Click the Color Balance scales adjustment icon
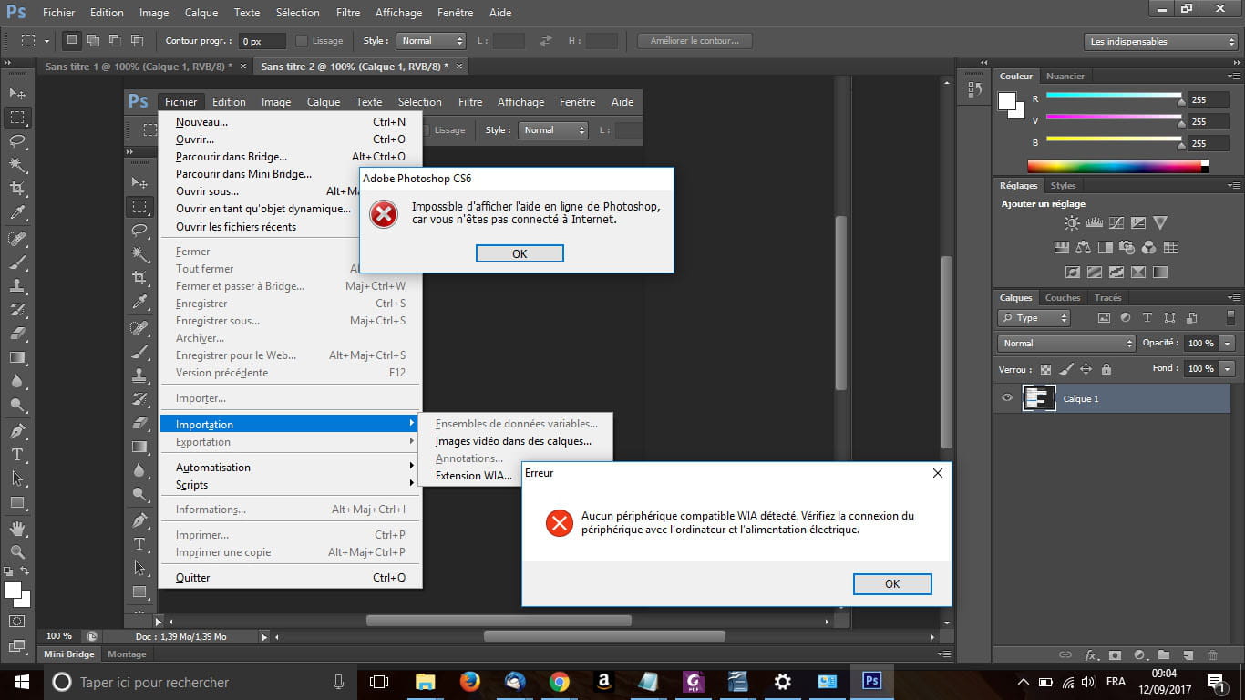 click(x=1083, y=248)
